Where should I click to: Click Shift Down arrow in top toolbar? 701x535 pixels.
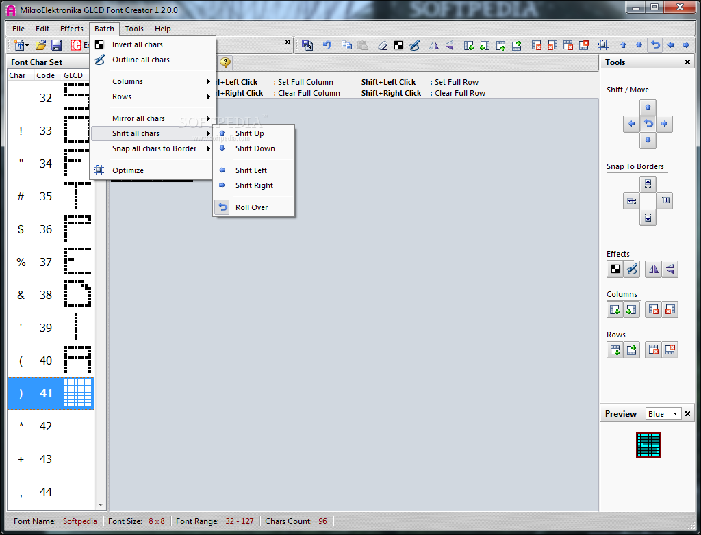(639, 44)
